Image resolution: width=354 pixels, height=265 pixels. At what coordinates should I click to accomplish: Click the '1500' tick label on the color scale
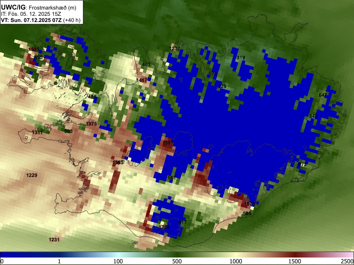click(x=294, y=261)
